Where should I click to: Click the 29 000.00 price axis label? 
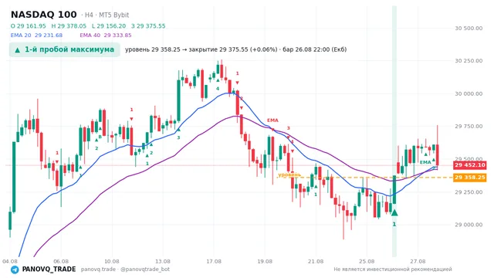[x=469, y=225]
